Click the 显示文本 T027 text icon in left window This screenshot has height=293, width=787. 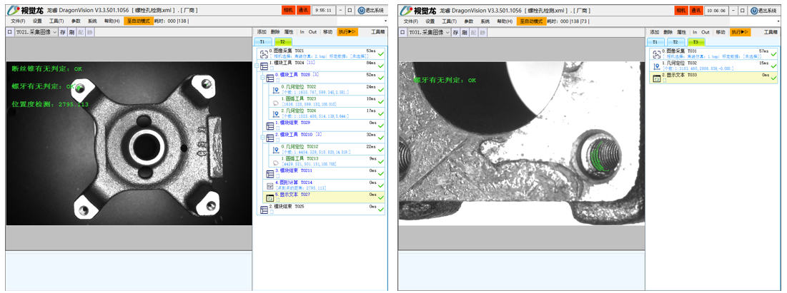(x=269, y=197)
